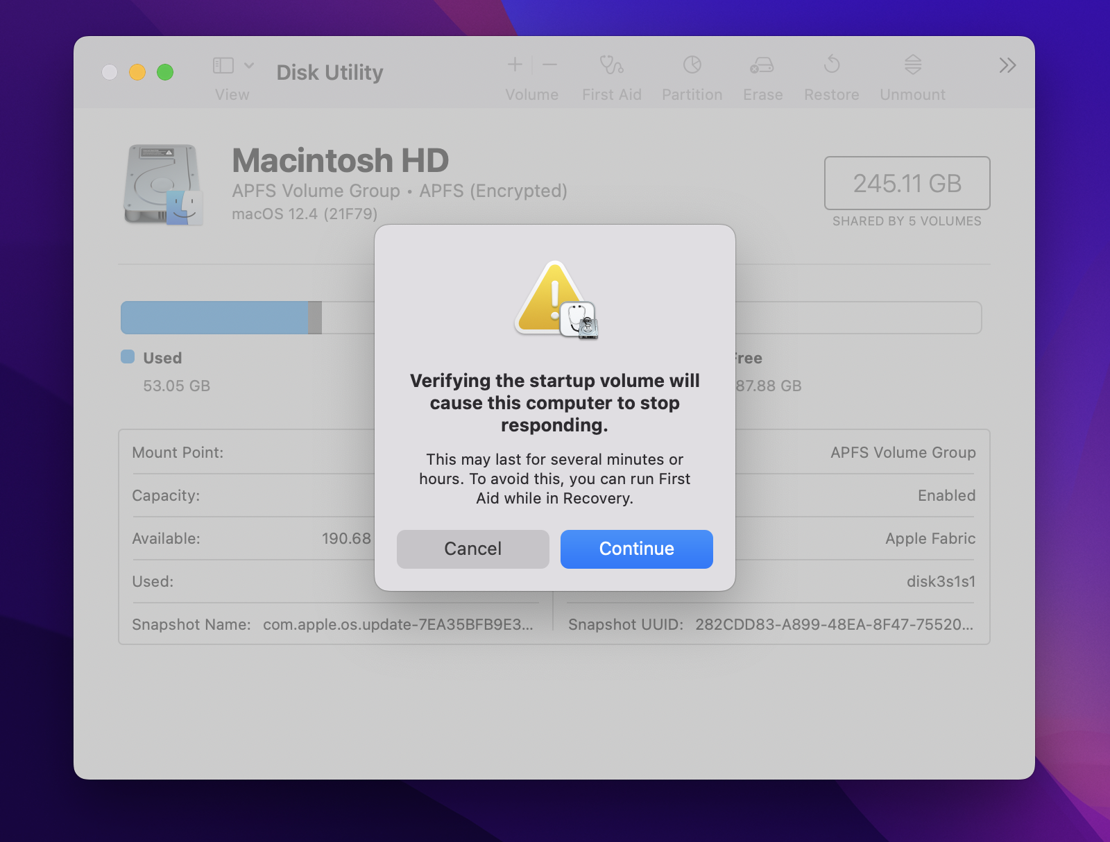The height and width of the screenshot is (842, 1110).
Task: Click the 53.05 GB used value
Action: (176, 386)
